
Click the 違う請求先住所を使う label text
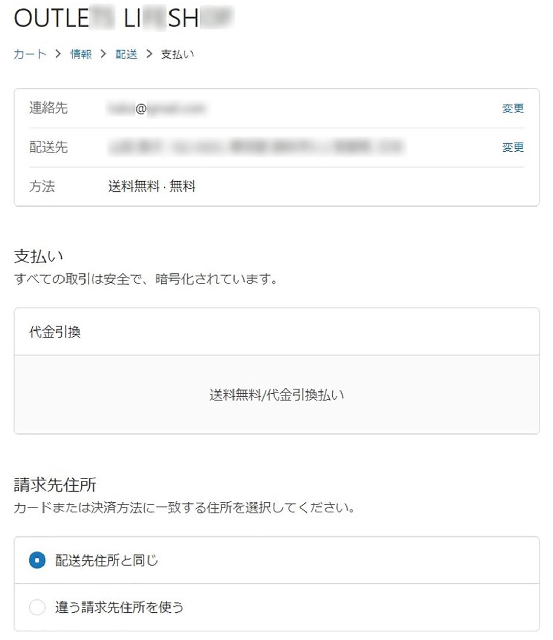pyautogui.click(x=119, y=608)
